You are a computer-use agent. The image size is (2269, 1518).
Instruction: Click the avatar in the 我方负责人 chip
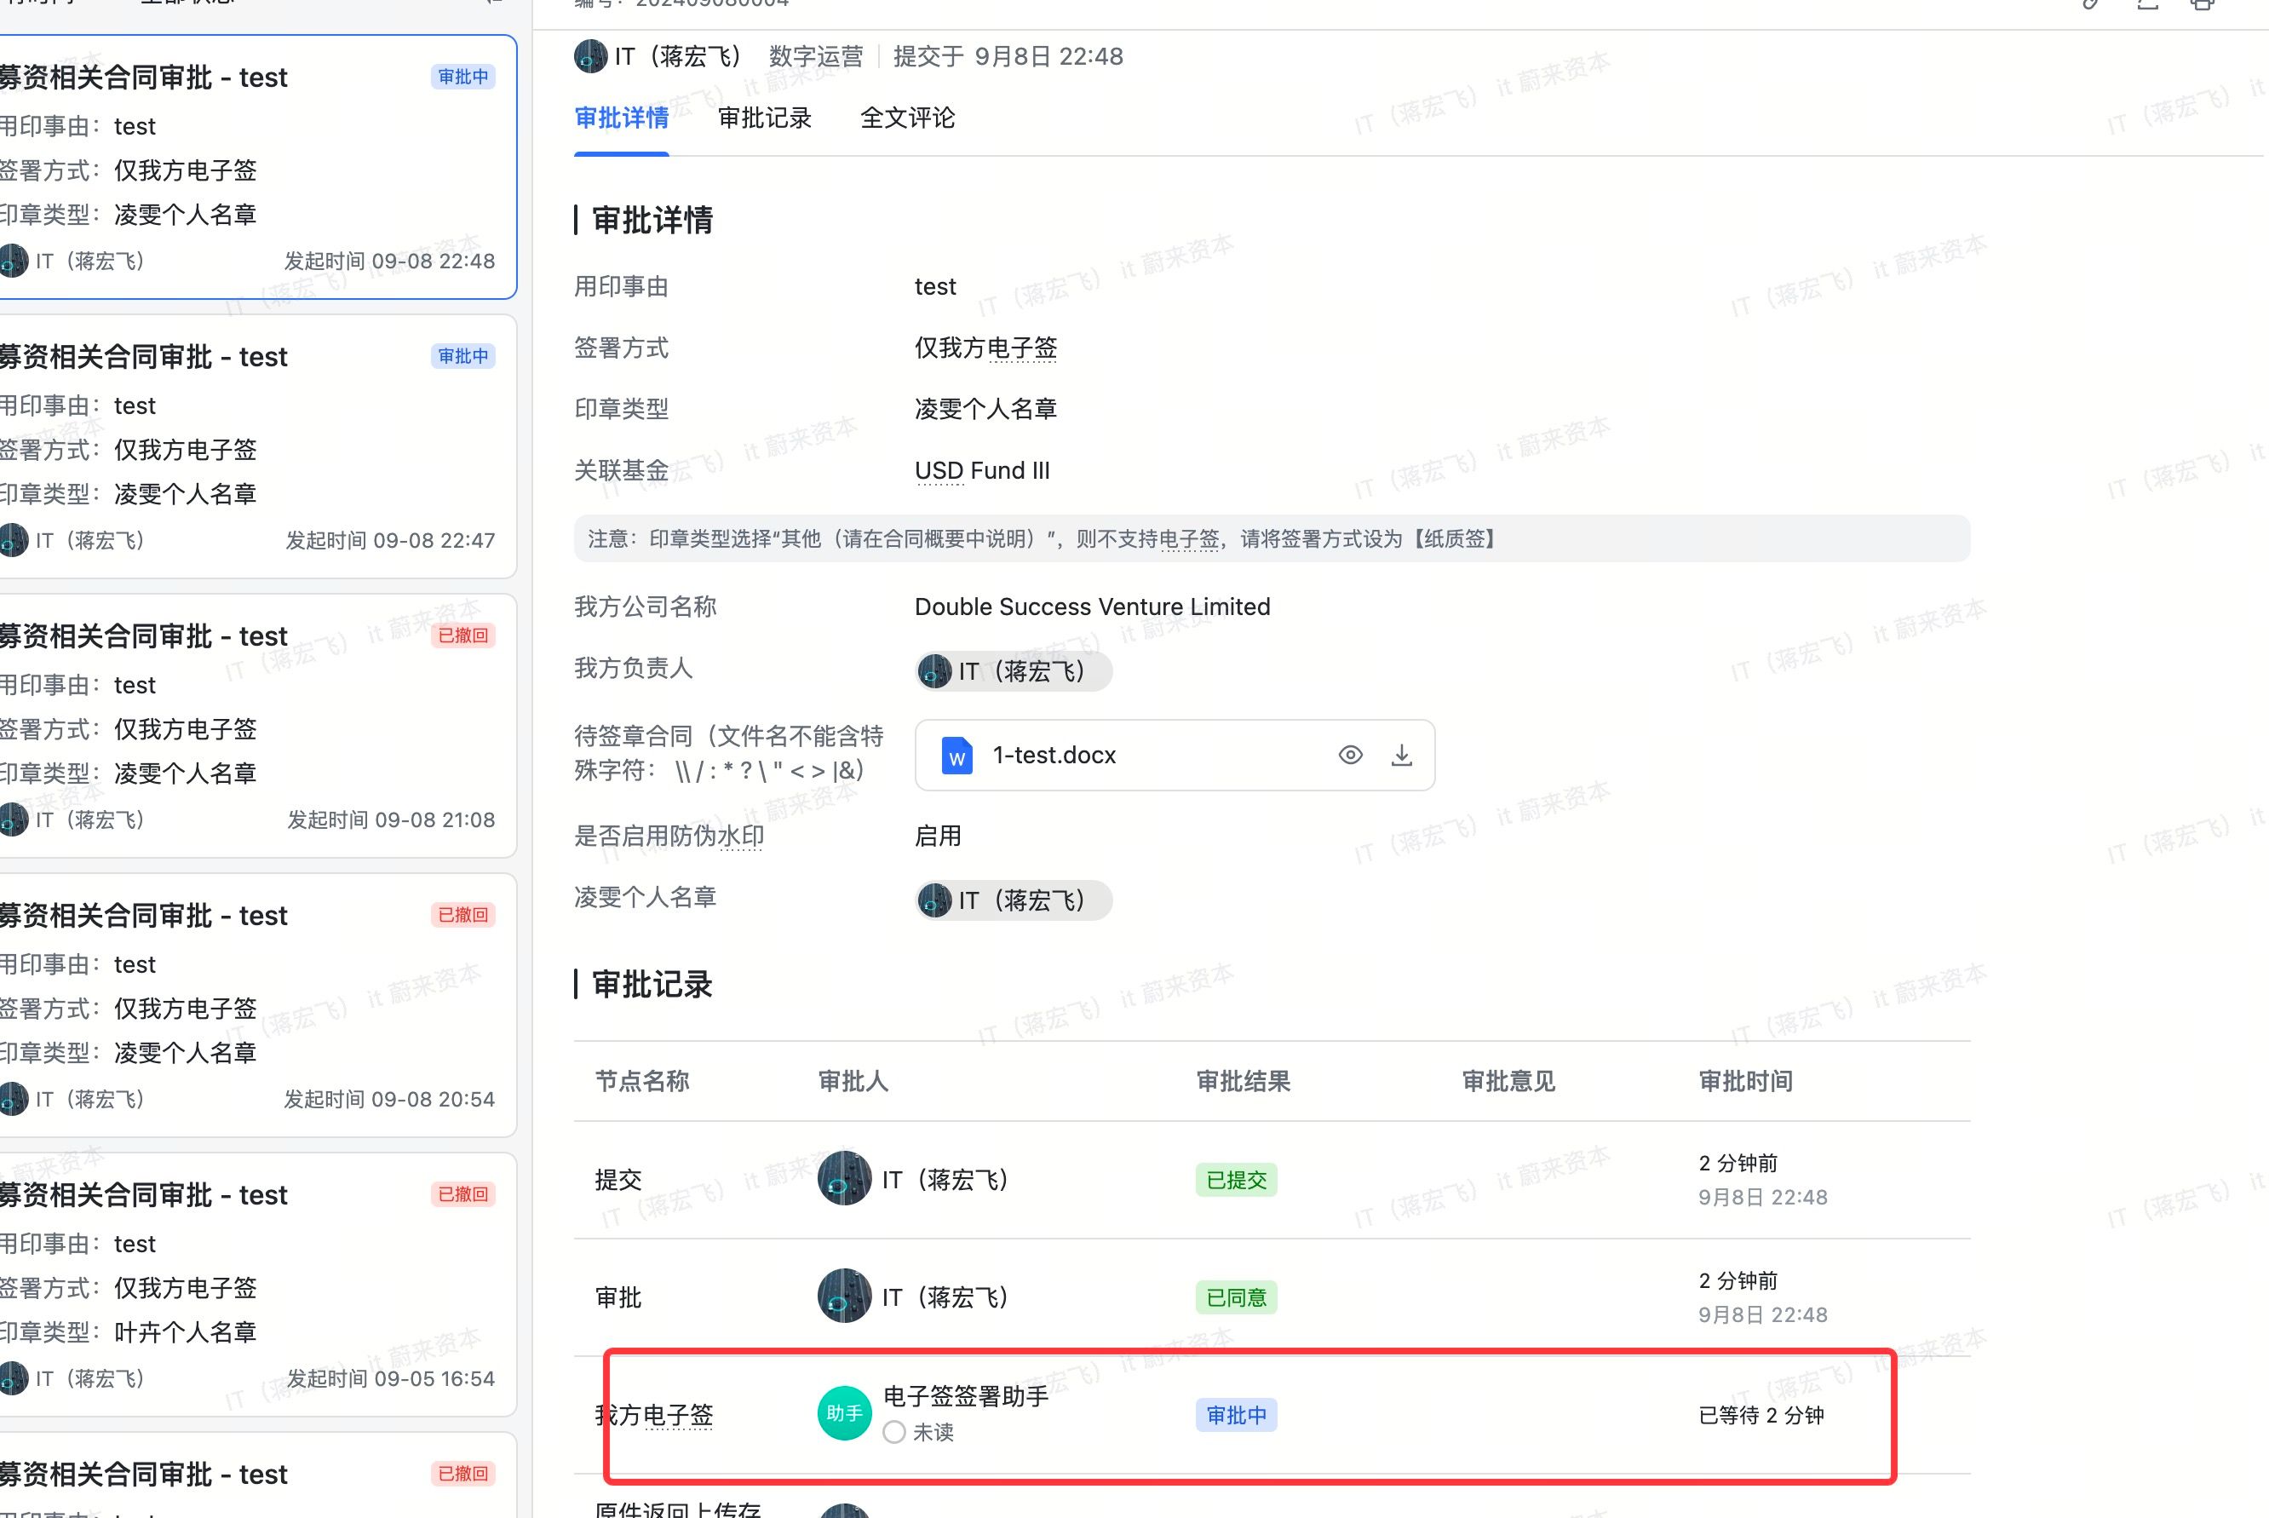click(x=934, y=671)
